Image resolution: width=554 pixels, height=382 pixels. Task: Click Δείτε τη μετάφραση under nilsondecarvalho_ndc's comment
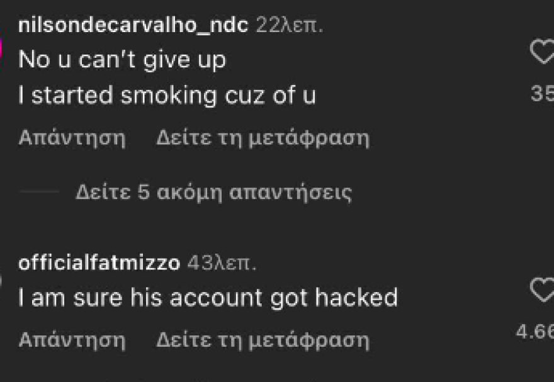(263, 138)
